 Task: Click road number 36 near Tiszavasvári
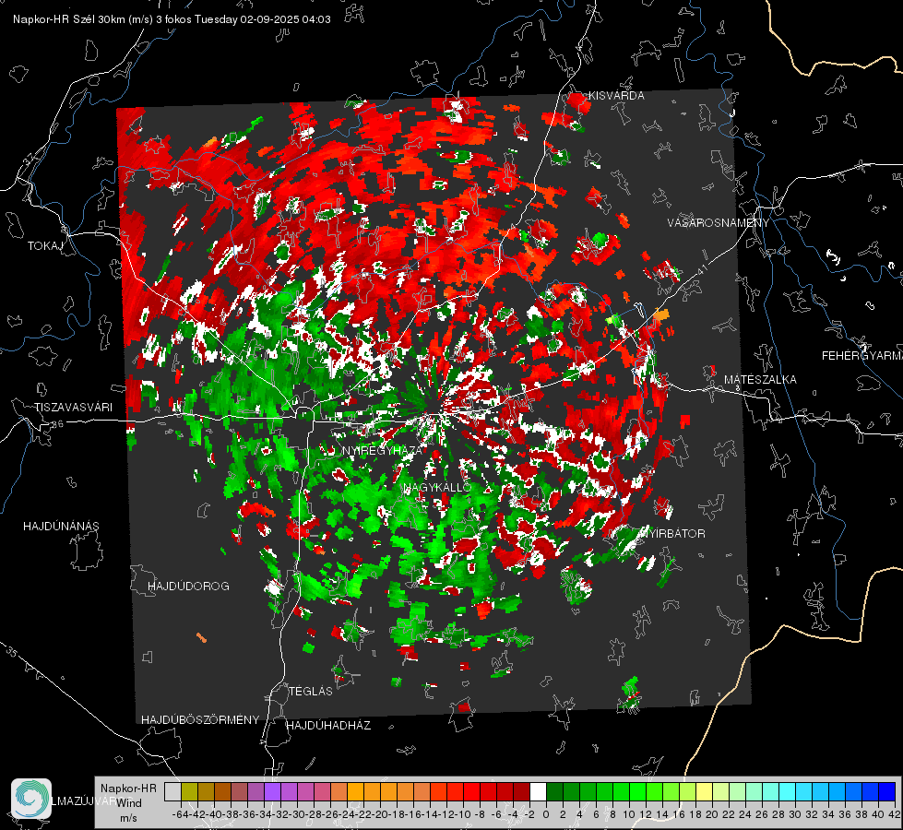pyautogui.click(x=57, y=424)
